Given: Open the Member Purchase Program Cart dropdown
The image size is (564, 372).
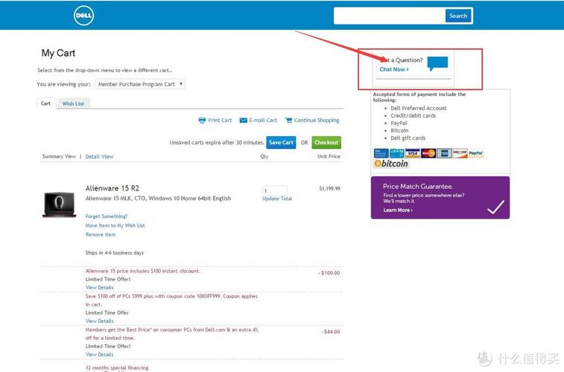Looking at the screenshot, I should [140, 84].
